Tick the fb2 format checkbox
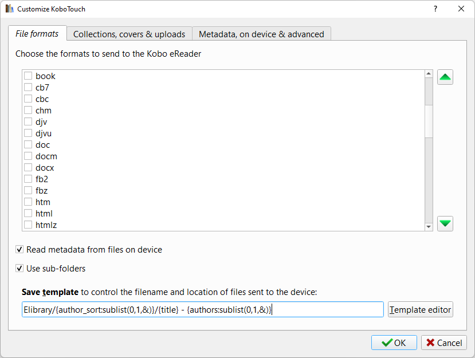 point(28,179)
